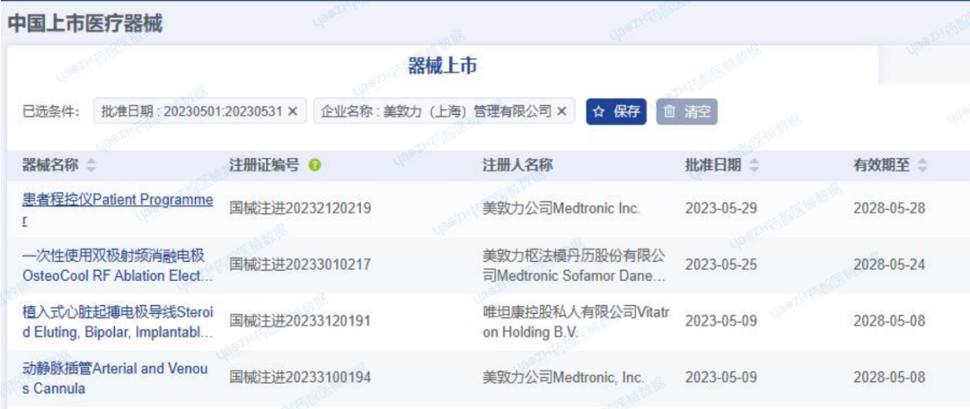
Task: Sort by 器械名称 column arrows
Action: (92, 166)
